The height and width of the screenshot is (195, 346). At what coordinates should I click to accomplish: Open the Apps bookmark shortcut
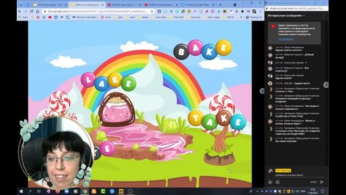[23, 17]
